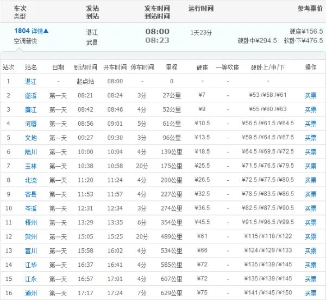
Task: Click the 停车时间 column header
Action: 142,68
